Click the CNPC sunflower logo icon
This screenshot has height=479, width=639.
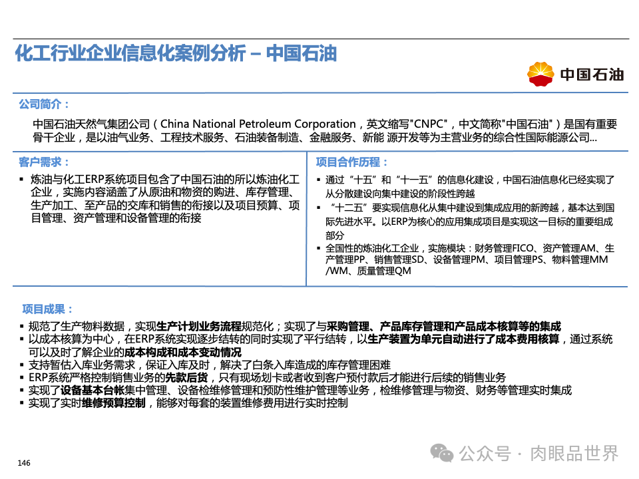pyautogui.click(x=540, y=74)
